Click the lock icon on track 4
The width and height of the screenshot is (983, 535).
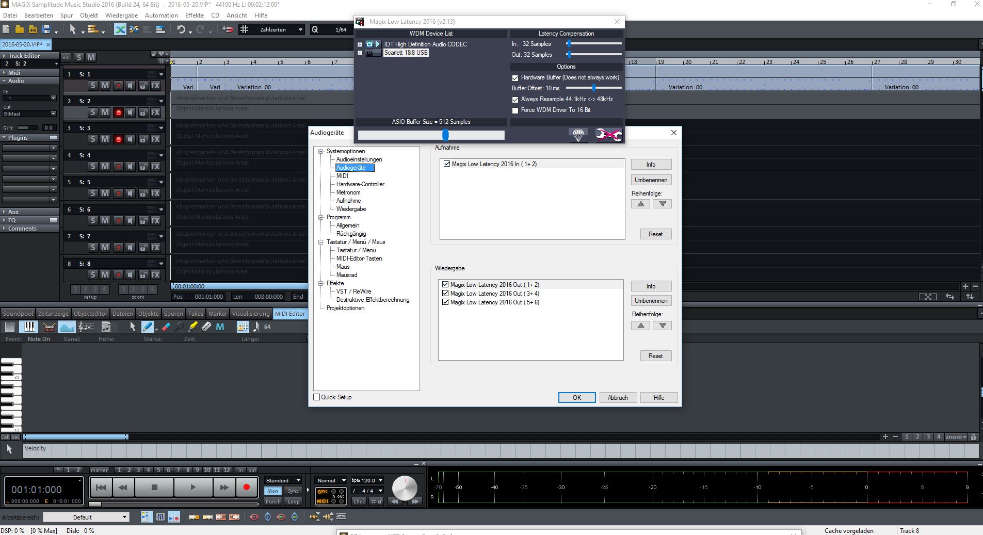[x=143, y=167]
